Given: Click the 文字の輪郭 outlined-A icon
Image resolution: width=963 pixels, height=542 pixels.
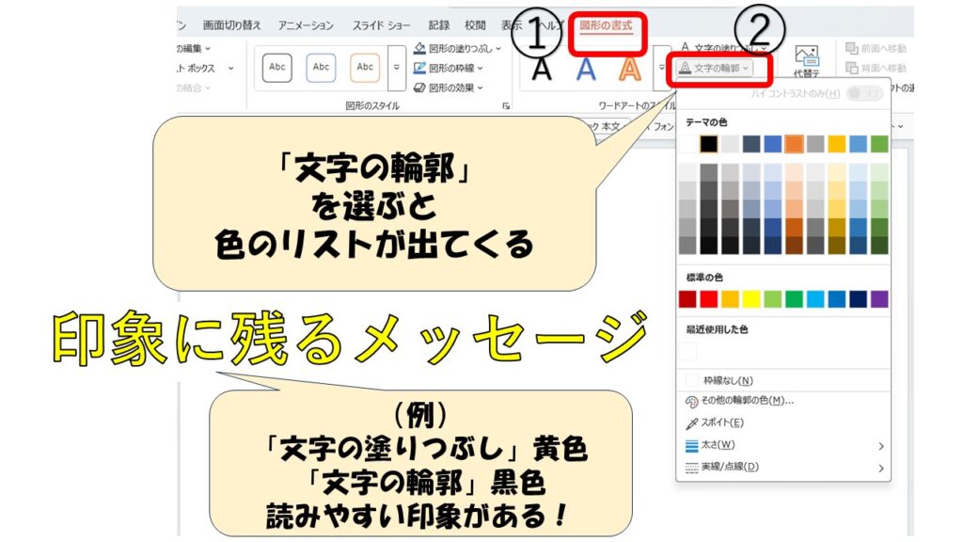Looking at the screenshot, I should coord(685,68).
